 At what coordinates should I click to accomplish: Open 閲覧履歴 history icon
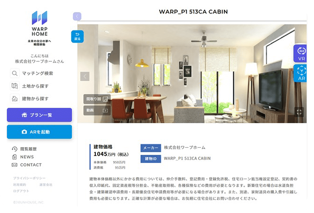pyautogui.click(x=14, y=149)
